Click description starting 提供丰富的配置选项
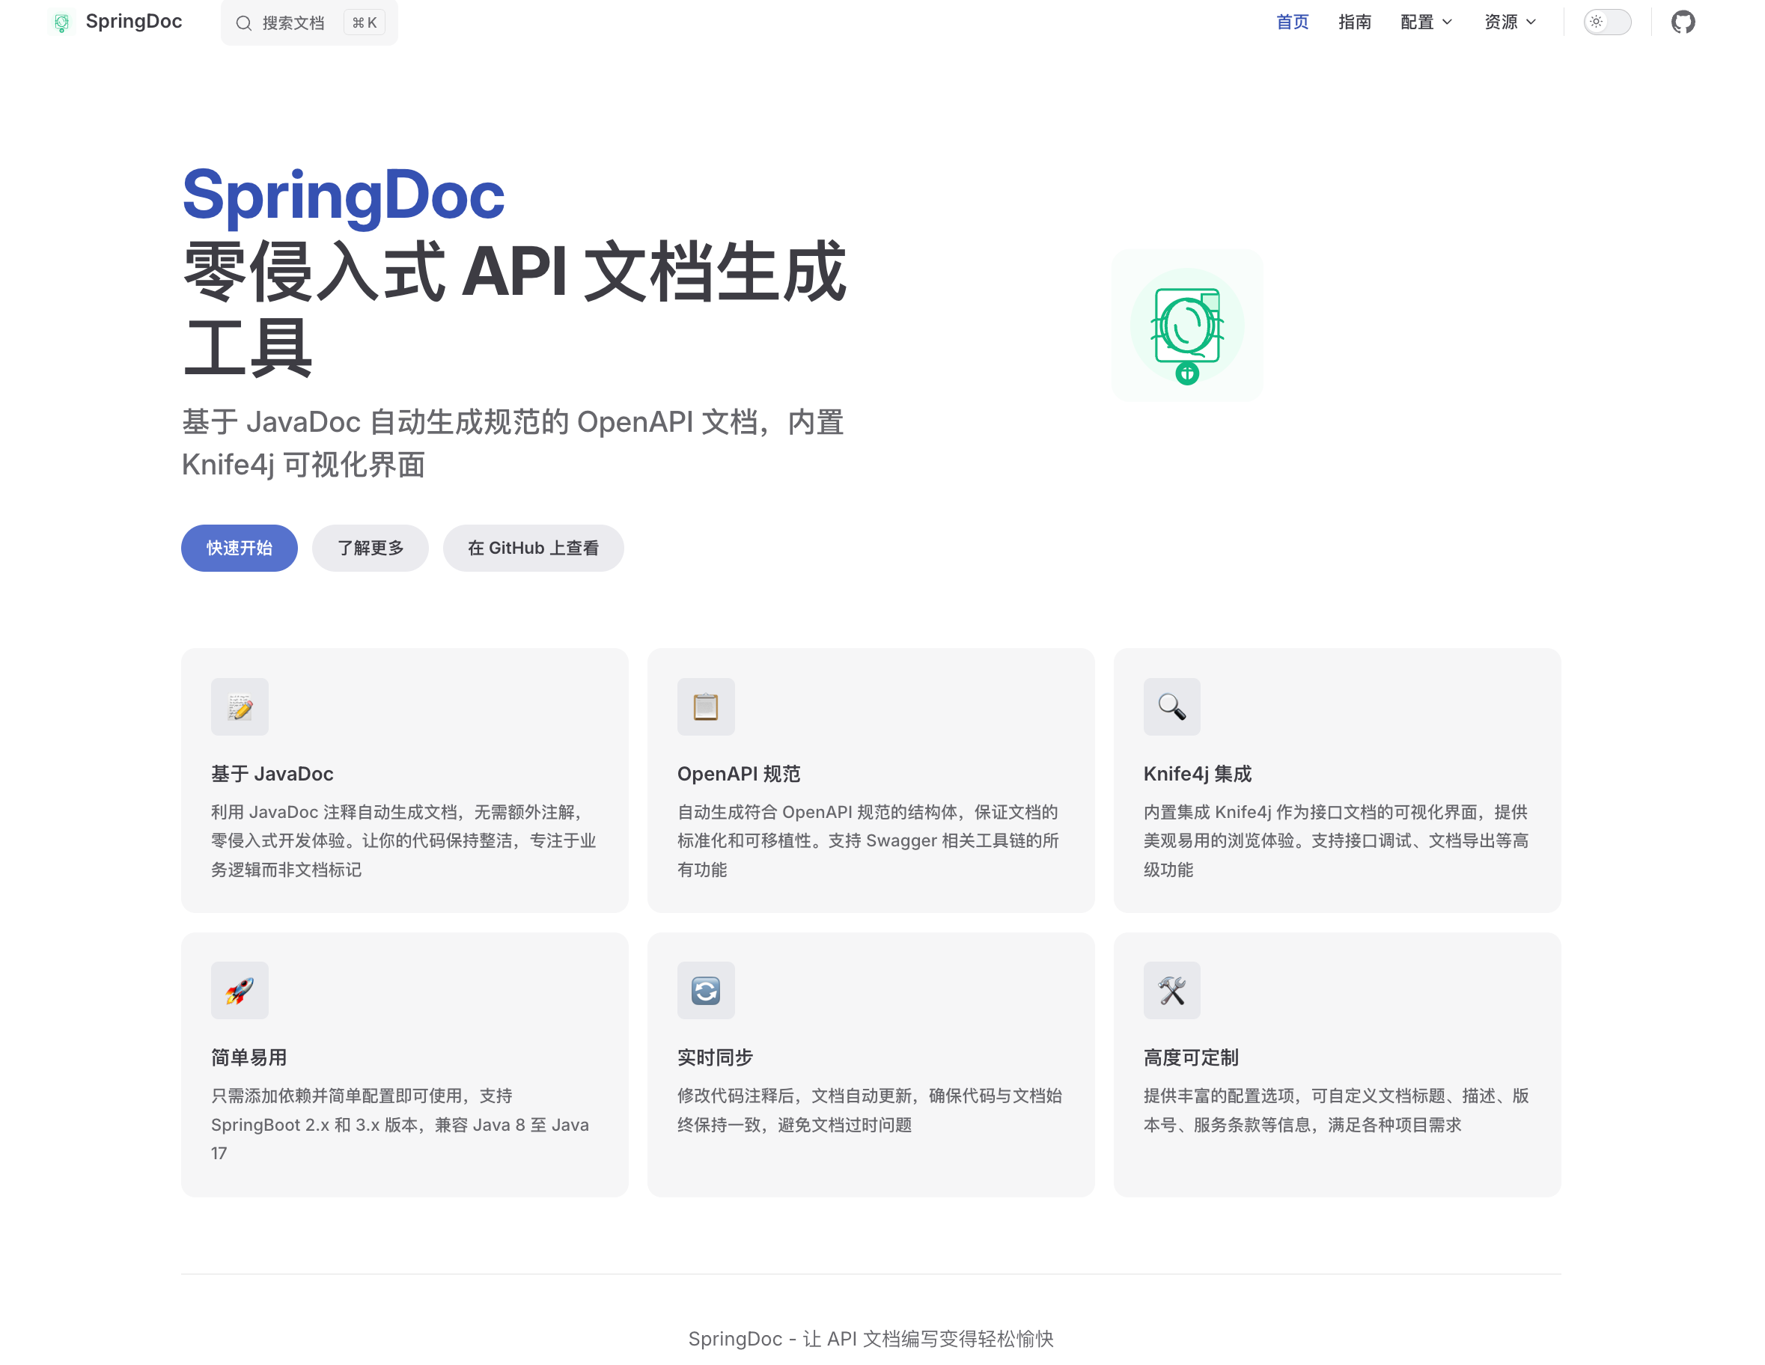The width and height of the screenshot is (1765, 1365). [1336, 1110]
